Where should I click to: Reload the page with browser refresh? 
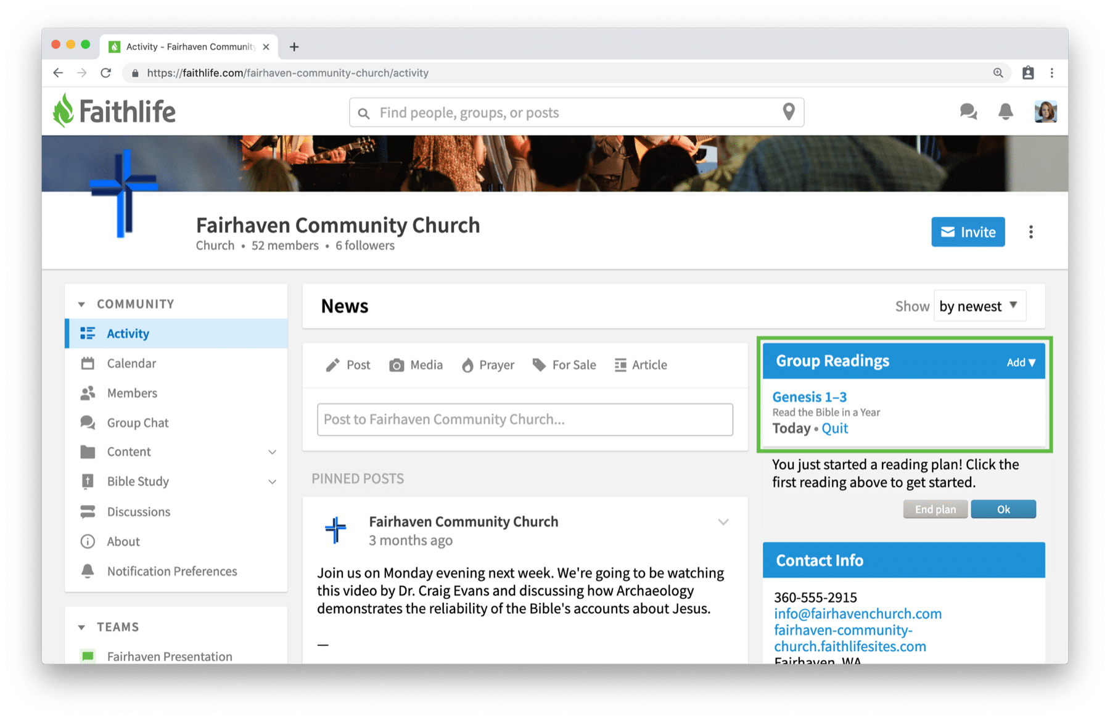(106, 73)
